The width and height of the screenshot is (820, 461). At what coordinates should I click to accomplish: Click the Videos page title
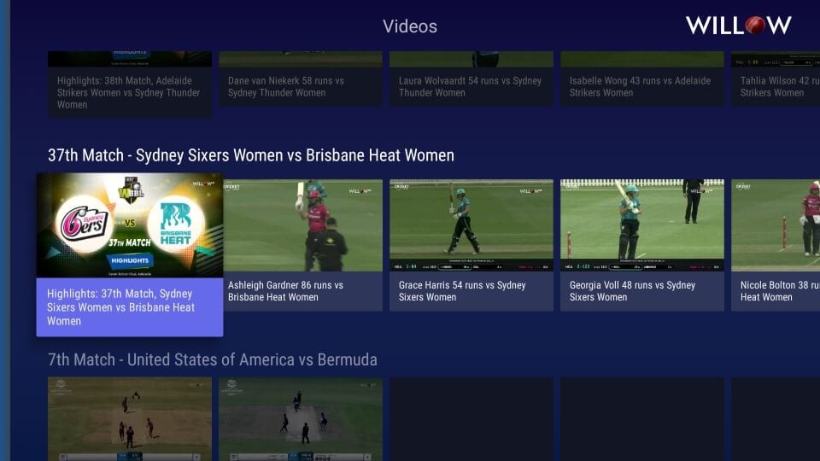[x=410, y=26]
